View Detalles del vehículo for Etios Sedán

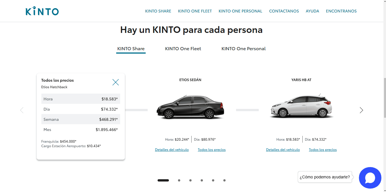[x=172, y=150]
